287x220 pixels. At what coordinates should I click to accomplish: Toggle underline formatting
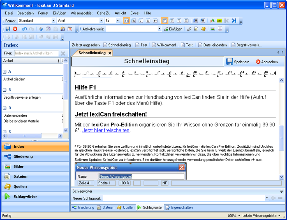[x=148, y=21]
